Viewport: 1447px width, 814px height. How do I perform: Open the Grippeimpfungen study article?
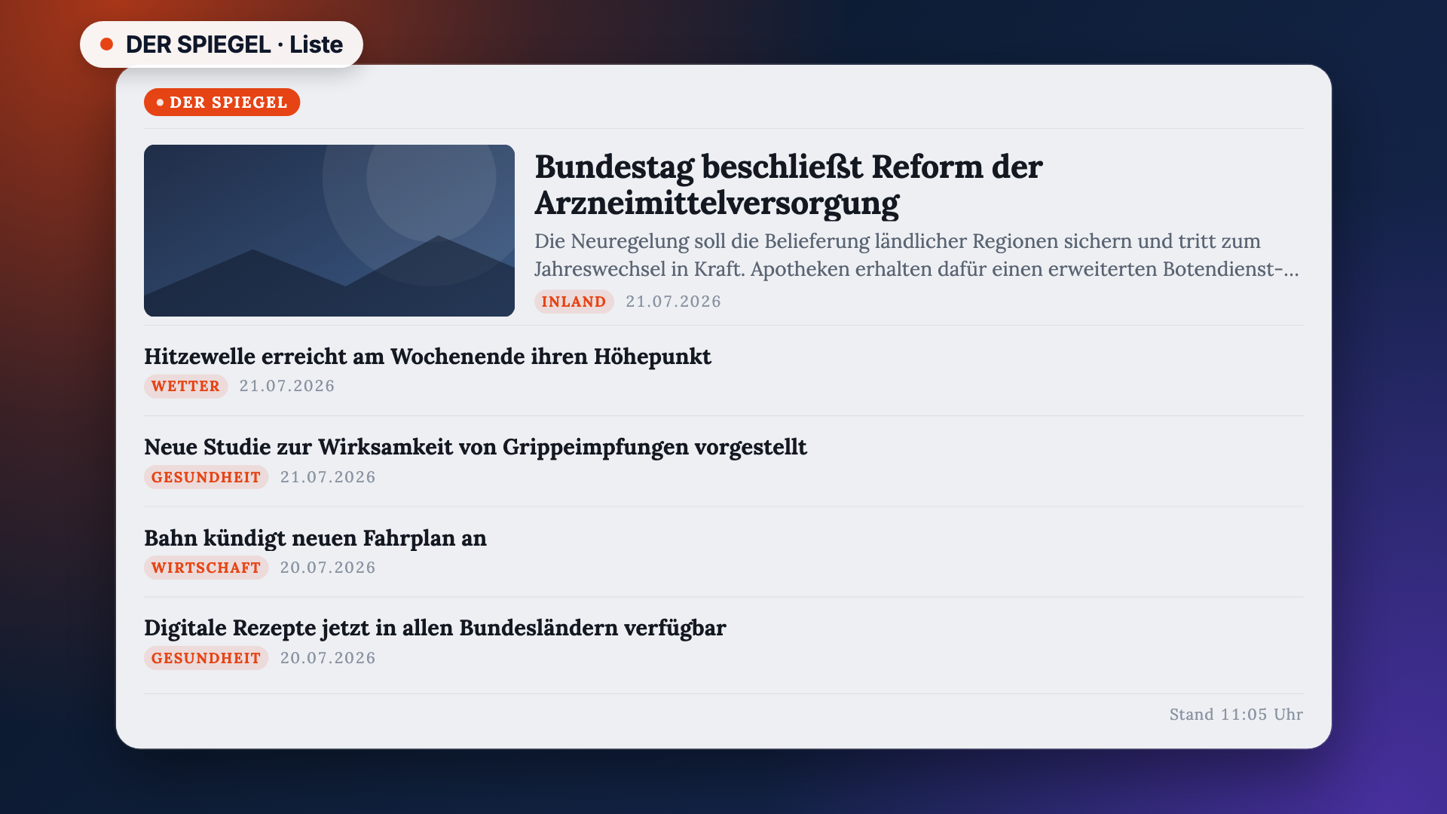pyautogui.click(x=476, y=446)
